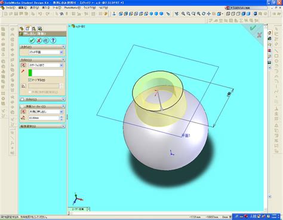This screenshot has width=283, height=220.
Task: Open the Help menu
Action: point(103,8)
